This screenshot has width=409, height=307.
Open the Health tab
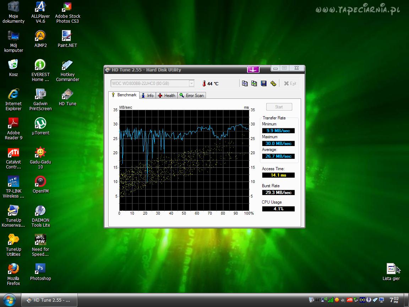click(x=167, y=96)
